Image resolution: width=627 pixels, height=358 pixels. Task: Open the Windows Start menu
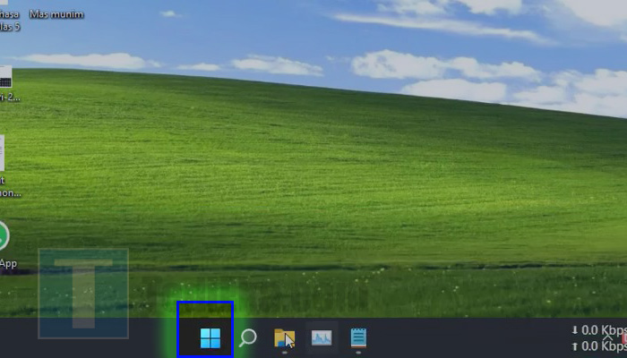tap(210, 338)
